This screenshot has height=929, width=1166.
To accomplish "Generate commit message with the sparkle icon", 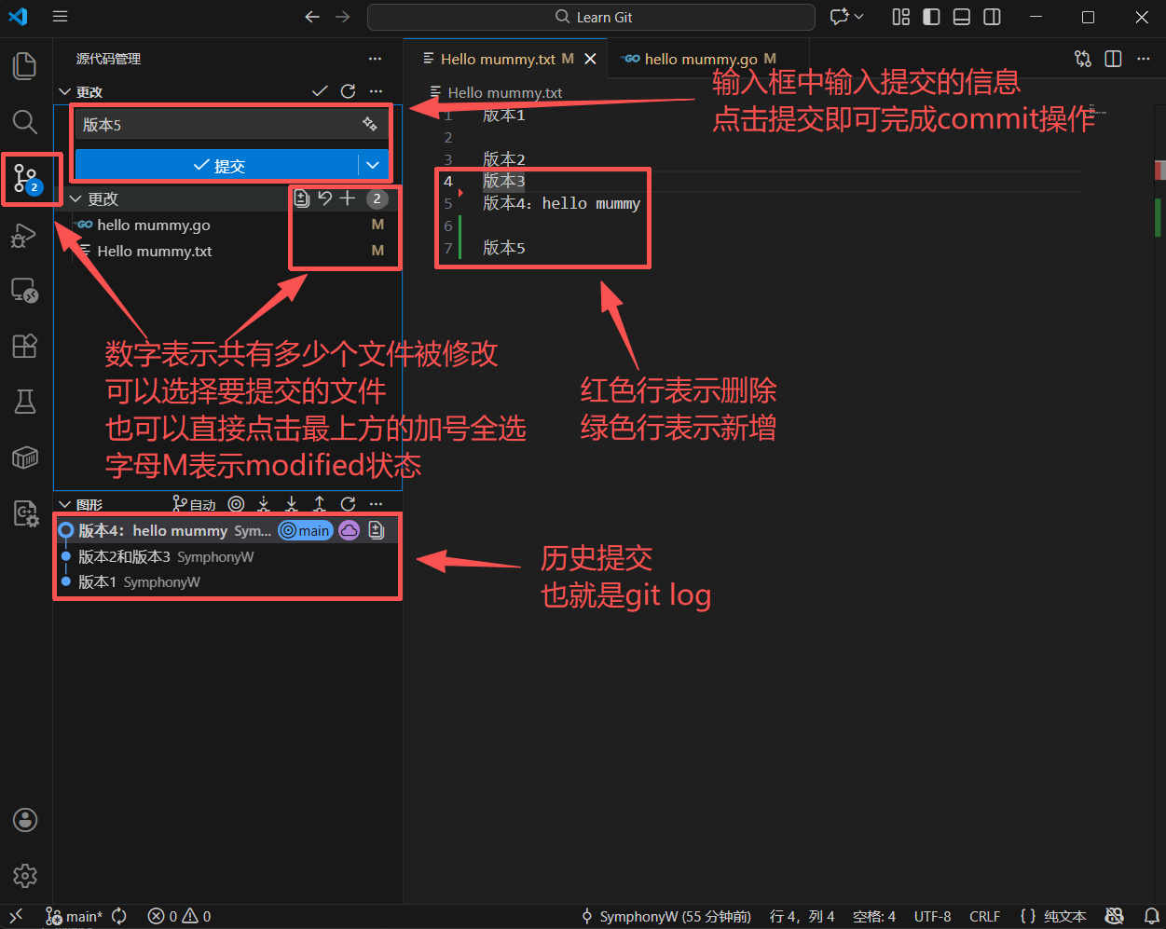I will pos(370,124).
